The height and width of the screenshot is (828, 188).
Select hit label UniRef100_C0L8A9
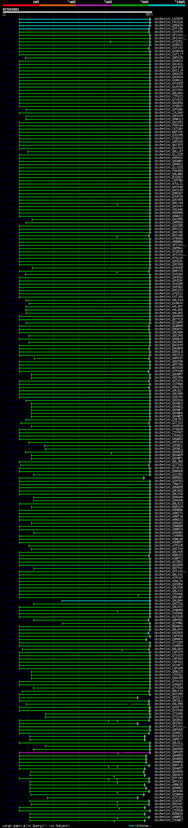click(x=169, y=112)
